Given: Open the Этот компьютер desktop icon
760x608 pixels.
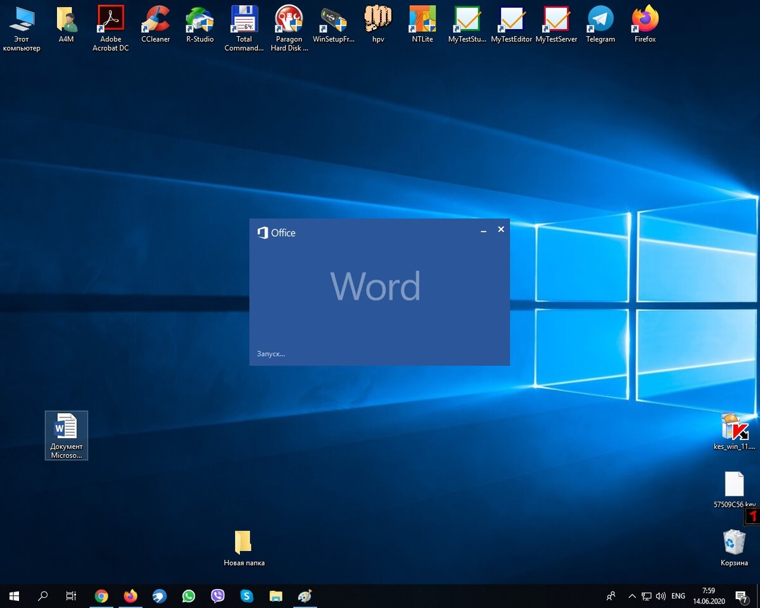Looking at the screenshot, I should [22, 28].
